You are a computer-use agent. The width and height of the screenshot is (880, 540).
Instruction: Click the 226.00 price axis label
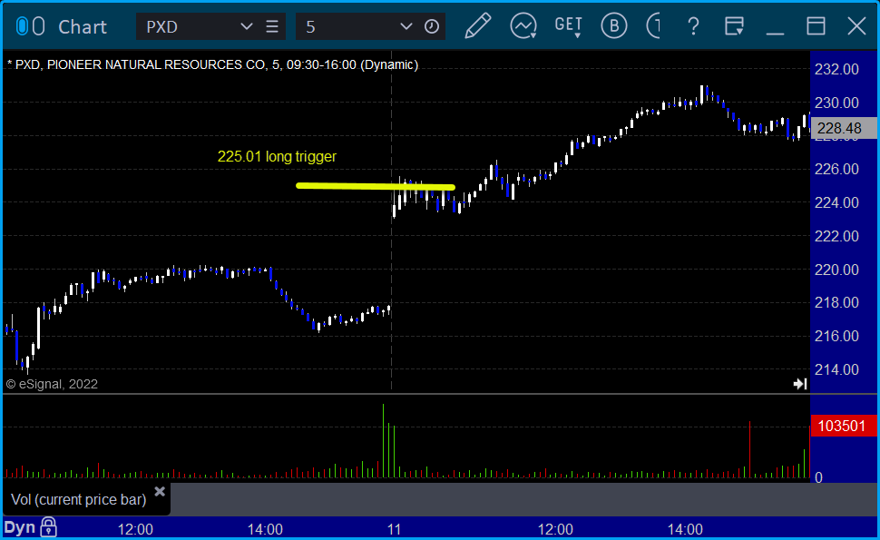coord(836,169)
